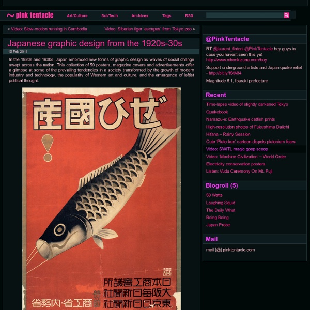Open the @laurent_fintoni Twitter mention
Viewport: 310px width, 310px height.
pyautogui.click(x=228, y=49)
